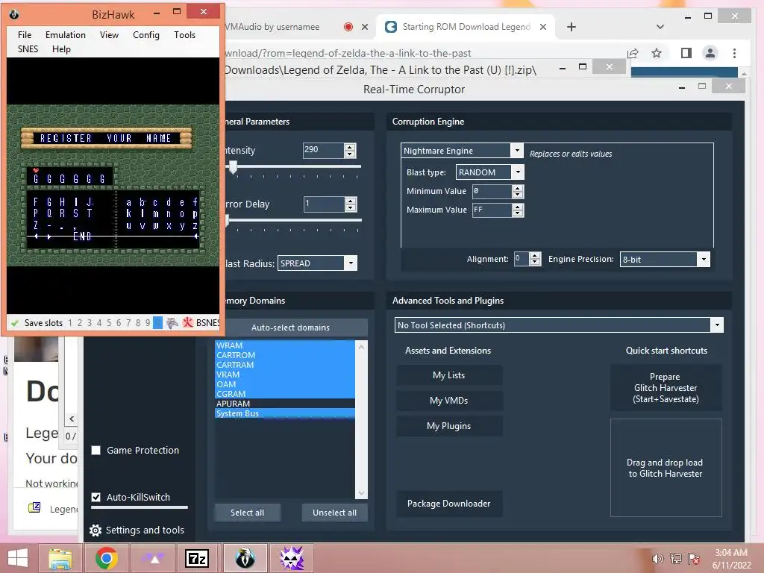The width and height of the screenshot is (764, 573).
Task: Open the BizHawk Tools menu
Action: coord(185,35)
